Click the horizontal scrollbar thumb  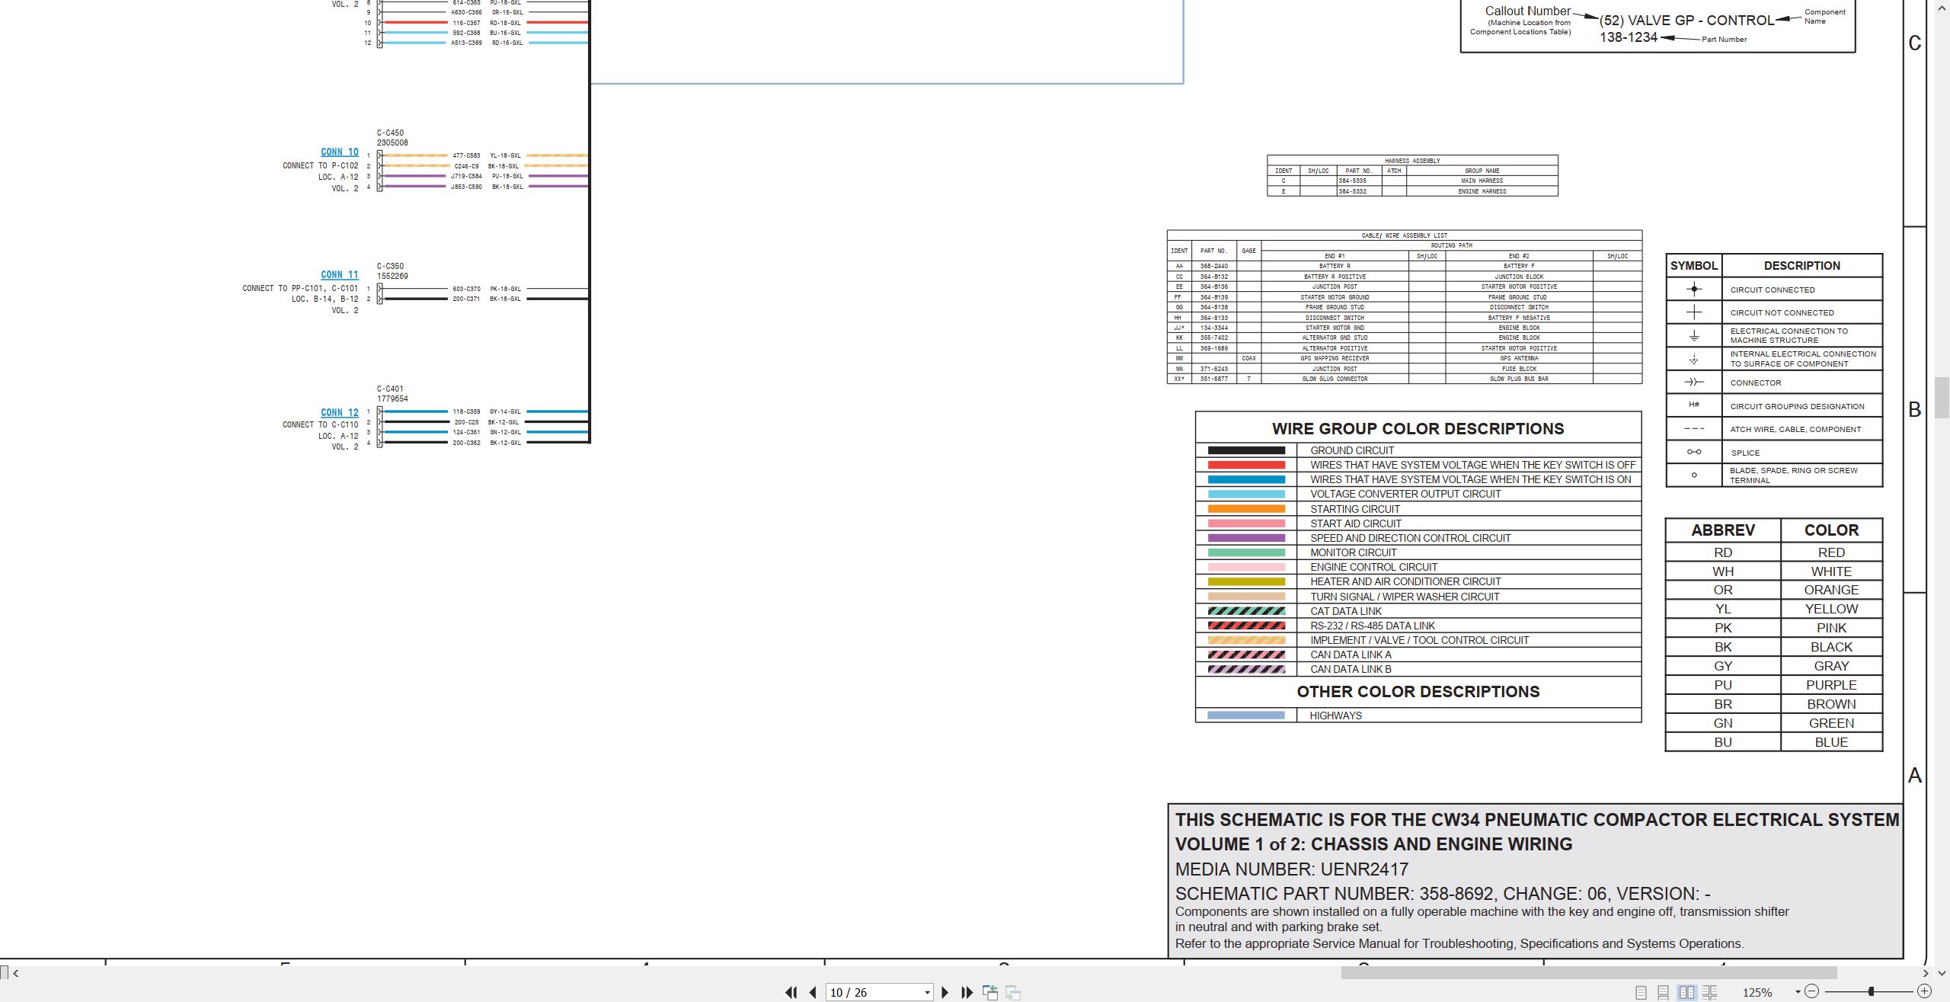pyautogui.click(x=1589, y=973)
